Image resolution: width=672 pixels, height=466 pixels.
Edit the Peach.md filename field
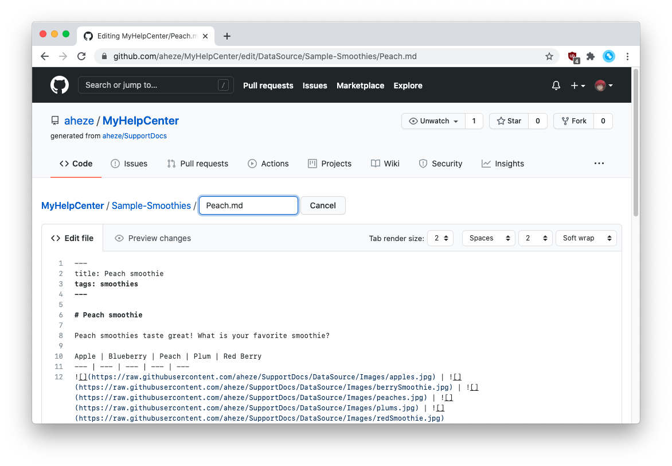click(x=249, y=205)
